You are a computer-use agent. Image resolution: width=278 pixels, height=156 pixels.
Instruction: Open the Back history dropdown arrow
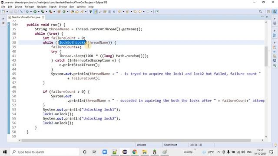point(144,12)
